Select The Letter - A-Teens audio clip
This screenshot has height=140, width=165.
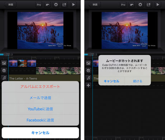[x=44, y=78]
